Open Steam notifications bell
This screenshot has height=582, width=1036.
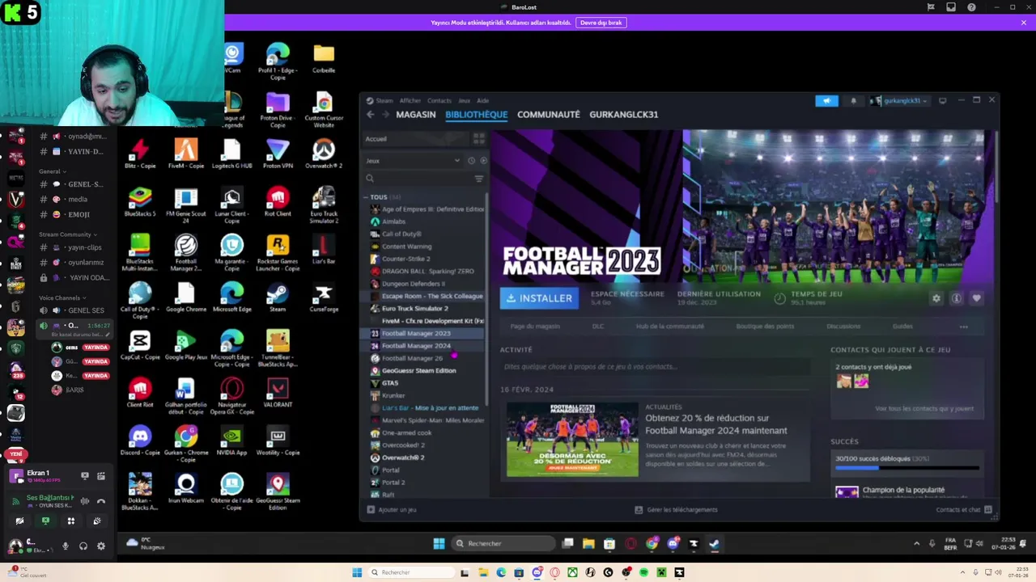click(853, 101)
